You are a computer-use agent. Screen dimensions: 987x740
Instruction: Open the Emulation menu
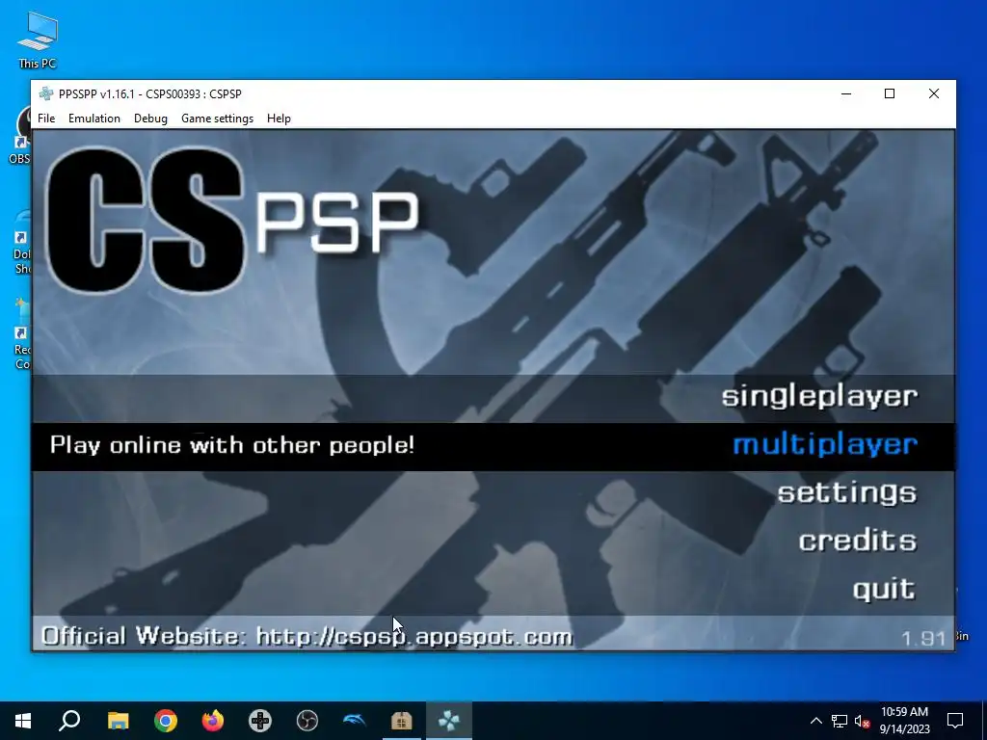click(93, 119)
